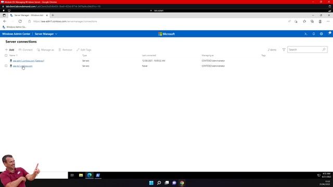Click the Task View icon on the host taskbar
333x187 pixels.
point(166,183)
